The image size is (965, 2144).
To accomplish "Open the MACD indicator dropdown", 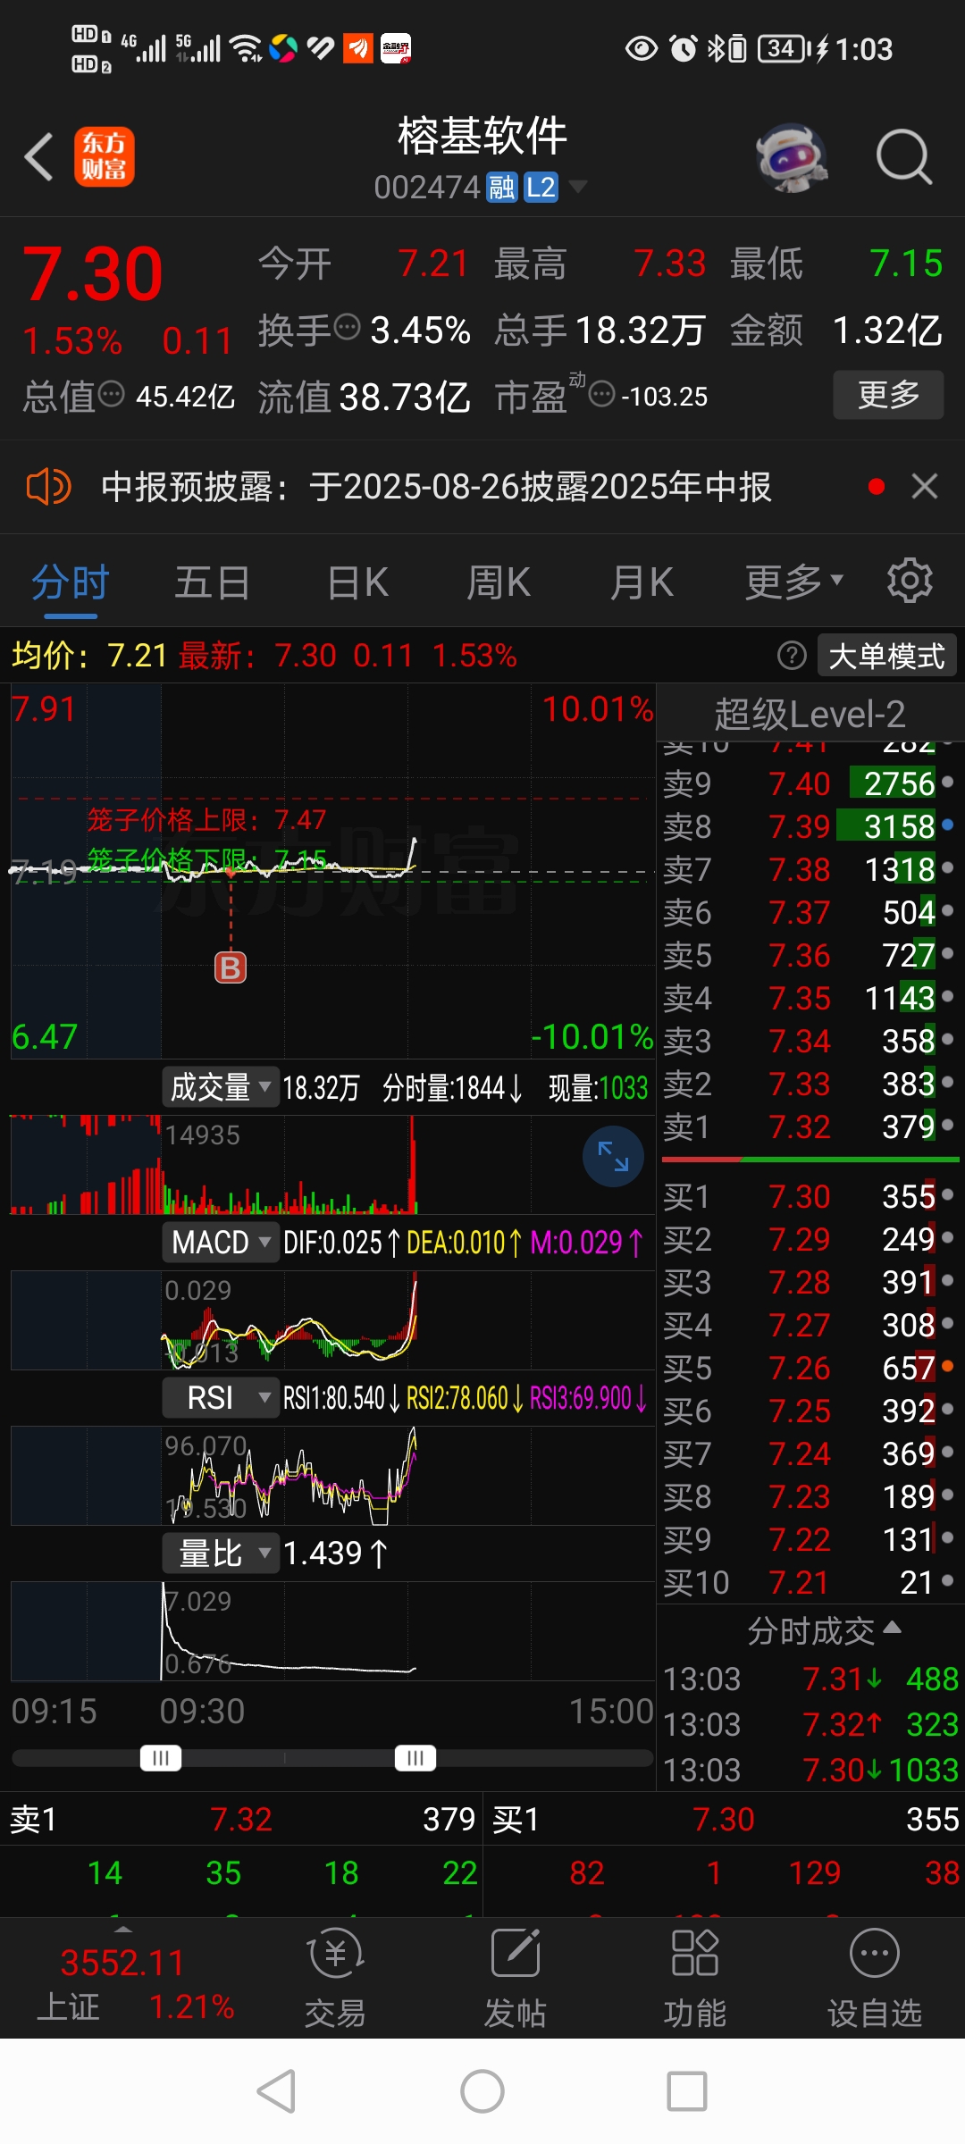I will [221, 1243].
